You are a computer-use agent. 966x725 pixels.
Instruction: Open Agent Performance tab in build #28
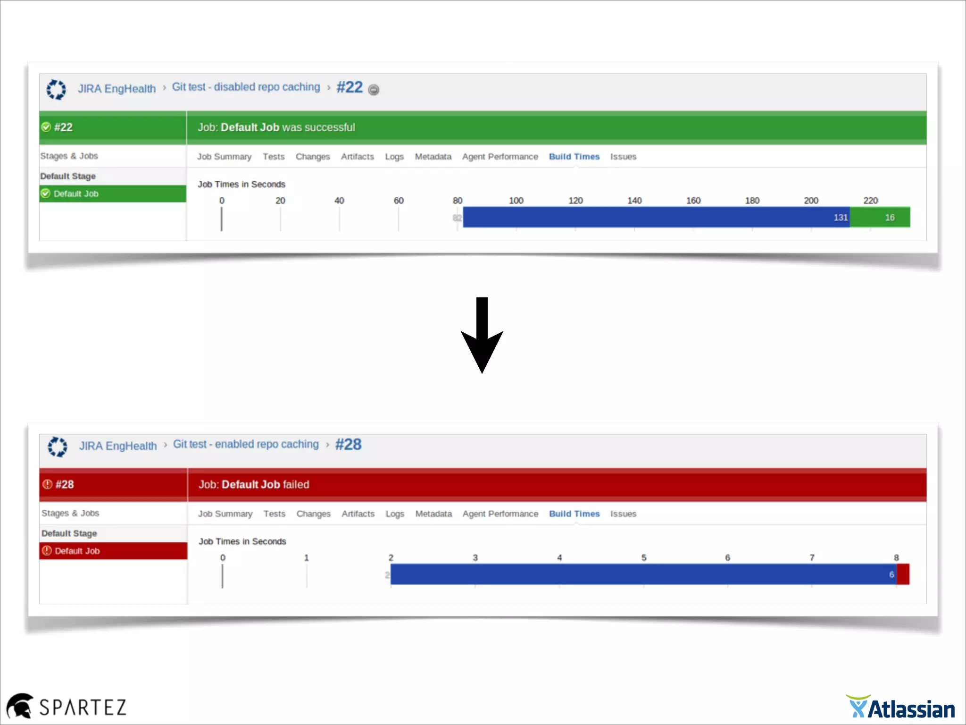500,514
